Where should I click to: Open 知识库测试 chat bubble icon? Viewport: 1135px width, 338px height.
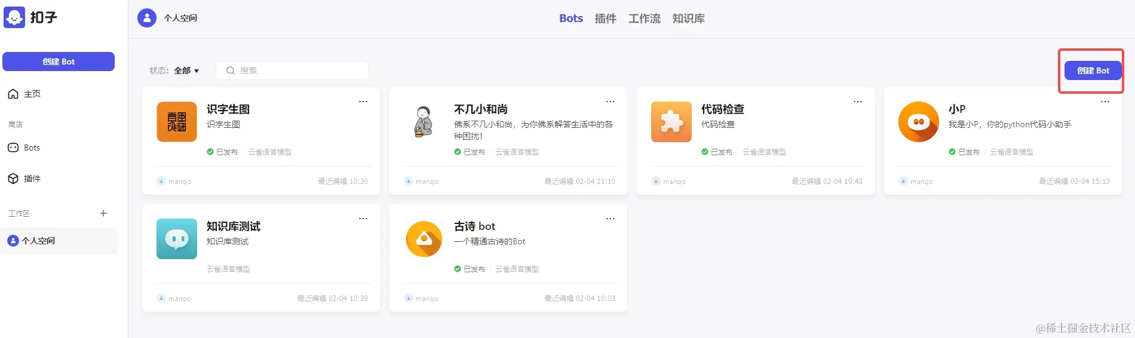tap(177, 239)
